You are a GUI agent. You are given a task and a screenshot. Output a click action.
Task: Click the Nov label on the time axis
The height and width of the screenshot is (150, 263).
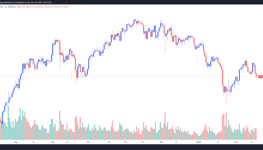point(126,142)
